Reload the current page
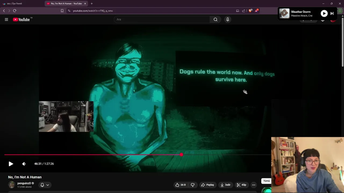Viewport: 344px width, 193px height. pyautogui.click(x=15, y=11)
